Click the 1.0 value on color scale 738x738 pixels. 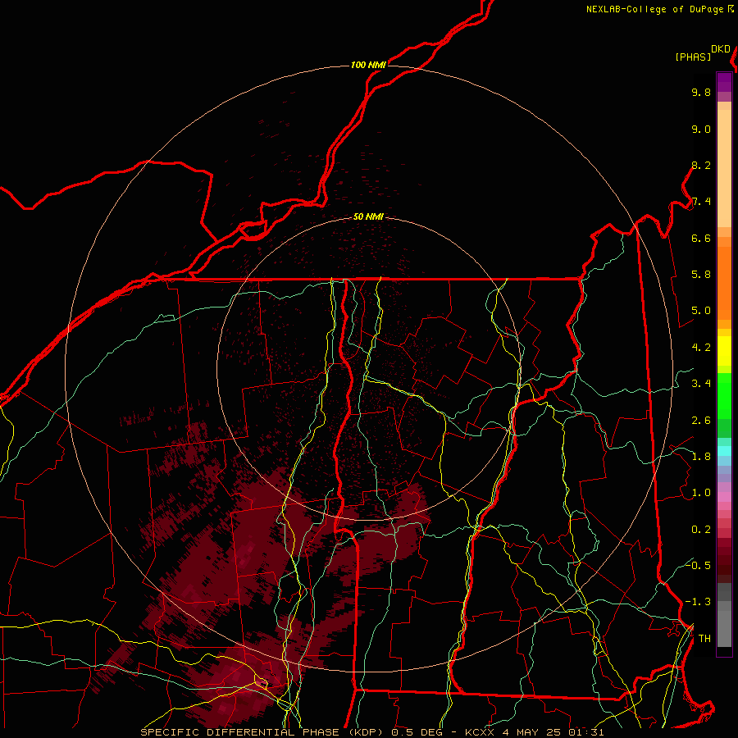pyautogui.click(x=701, y=493)
